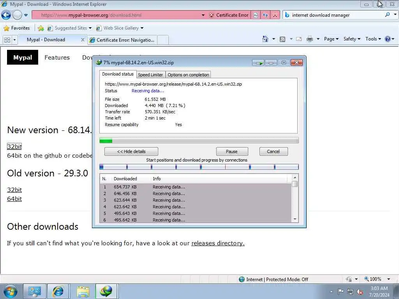Open the tab list dropdown arrow
This screenshot has width=399, height=299.
(x=14, y=40)
